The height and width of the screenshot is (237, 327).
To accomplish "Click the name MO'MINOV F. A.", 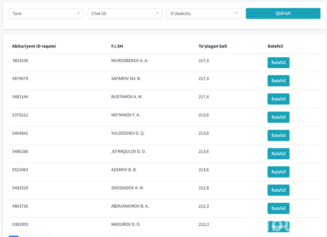I will click(x=125, y=115).
